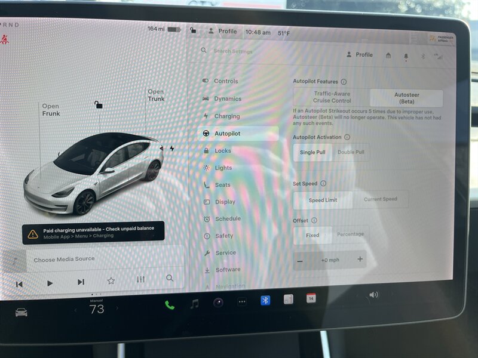Tap the calendar app icon
The image size is (478, 358).
click(311, 298)
